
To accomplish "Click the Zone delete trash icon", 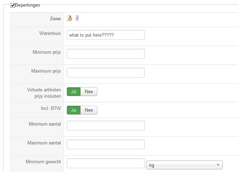I will click(x=77, y=18).
